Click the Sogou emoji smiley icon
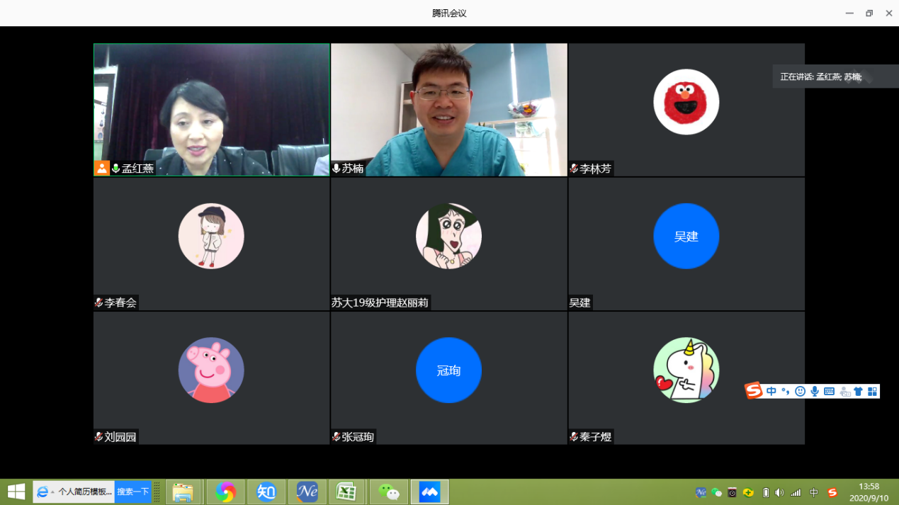899x505 pixels. [800, 392]
